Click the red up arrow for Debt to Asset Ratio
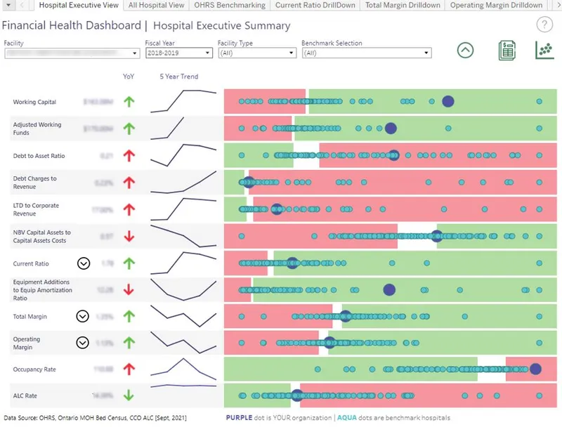The image size is (562, 427). click(x=129, y=155)
